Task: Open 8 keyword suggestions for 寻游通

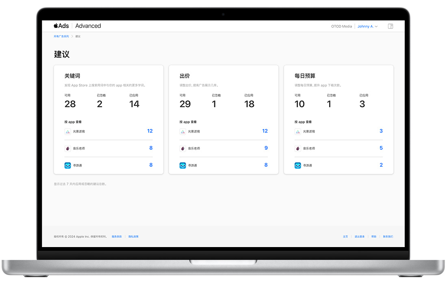Action: 151,165
